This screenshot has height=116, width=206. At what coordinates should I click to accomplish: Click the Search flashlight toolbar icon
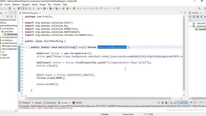point(78,8)
